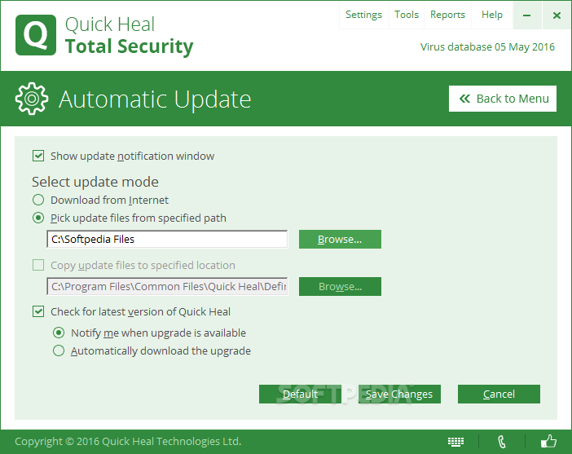Click the Total Security product title
The height and width of the screenshot is (454, 572).
point(129,46)
